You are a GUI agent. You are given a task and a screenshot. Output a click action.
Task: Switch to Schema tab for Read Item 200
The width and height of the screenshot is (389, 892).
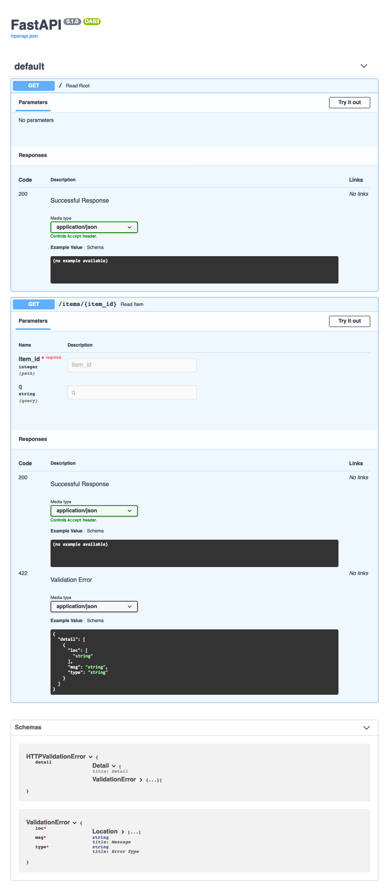click(95, 531)
